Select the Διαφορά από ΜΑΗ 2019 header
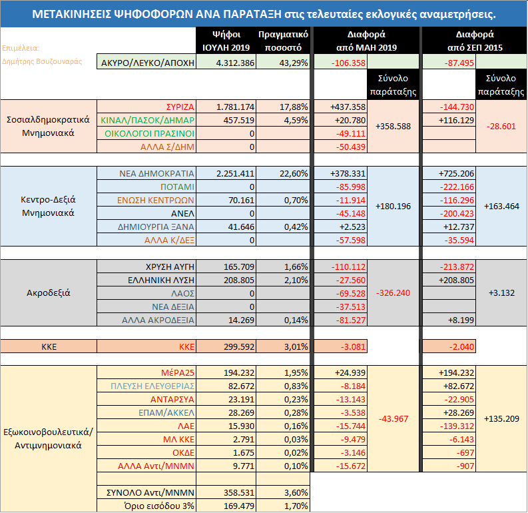The height and width of the screenshot is (513, 528). [366, 41]
